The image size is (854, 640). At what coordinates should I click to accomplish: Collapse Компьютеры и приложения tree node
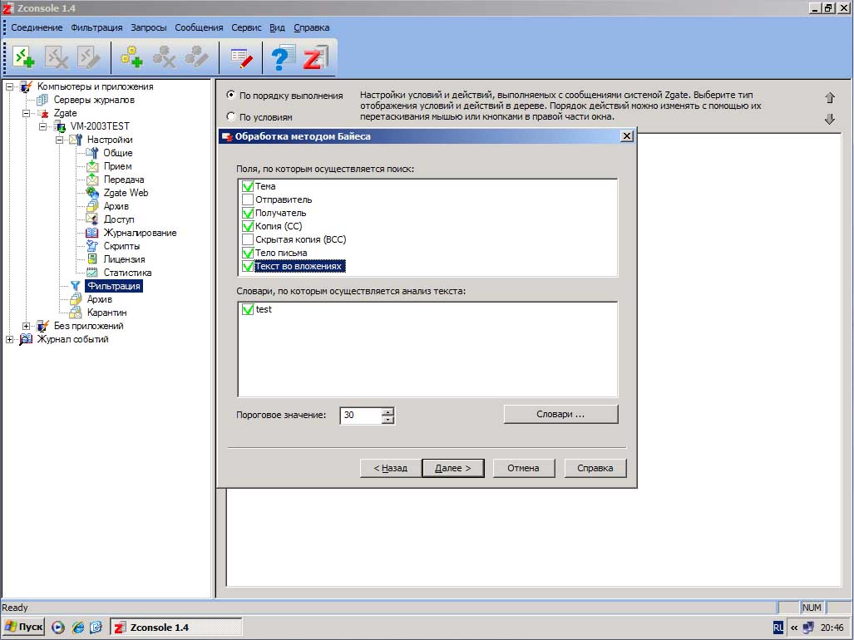coord(9,86)
